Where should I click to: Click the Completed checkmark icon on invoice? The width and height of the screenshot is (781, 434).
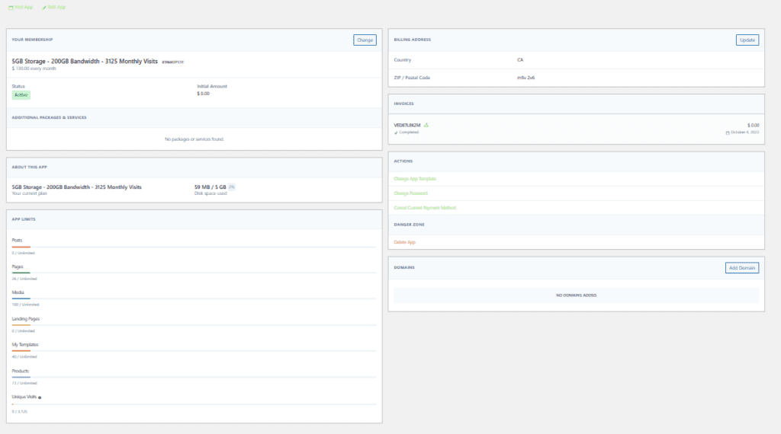point(396,132)
